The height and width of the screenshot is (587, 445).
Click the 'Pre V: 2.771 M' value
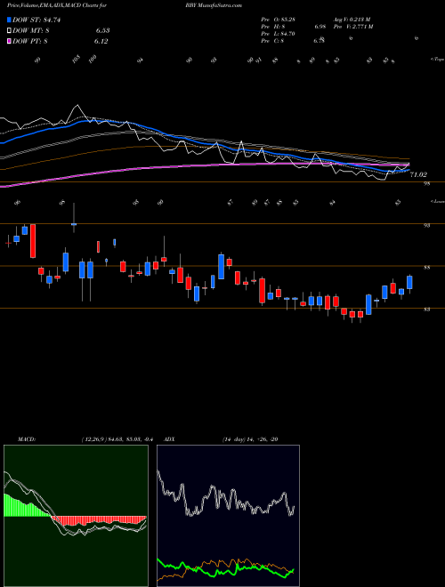[x=355, y=27]
